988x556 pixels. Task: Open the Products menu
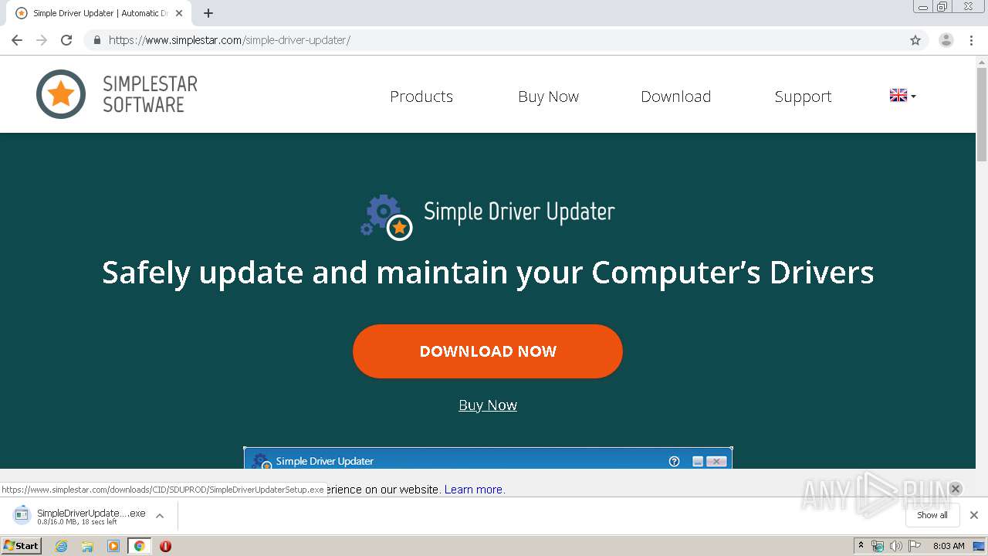pos(421,97)
